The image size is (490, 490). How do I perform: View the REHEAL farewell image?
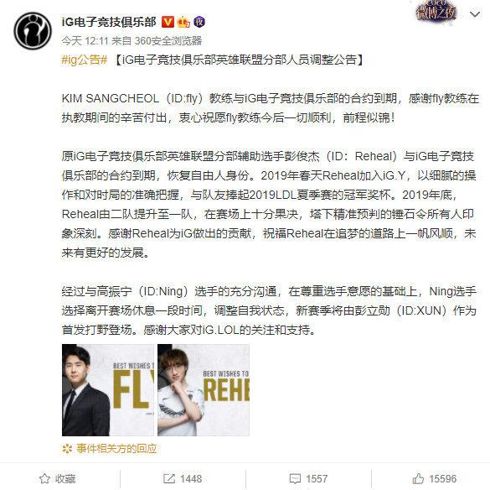204,390
